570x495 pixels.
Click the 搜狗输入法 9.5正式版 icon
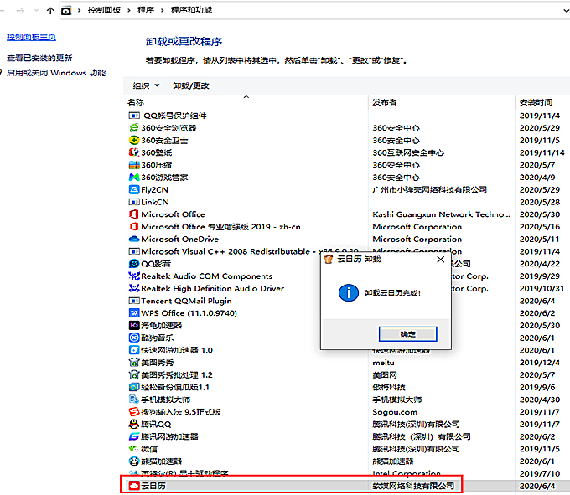[x=134, y=412]
